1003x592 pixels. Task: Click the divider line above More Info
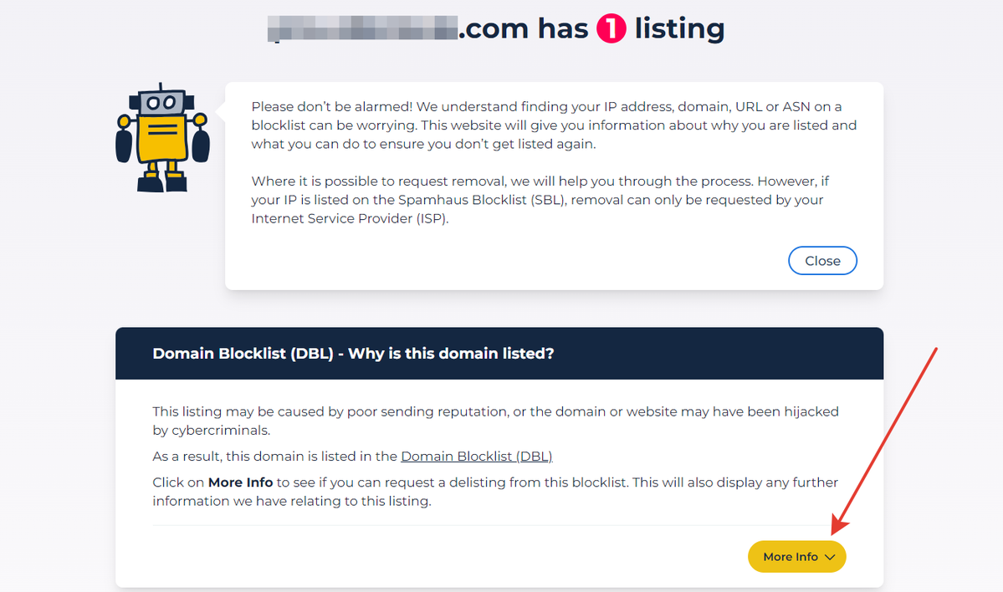click(499, 525)
